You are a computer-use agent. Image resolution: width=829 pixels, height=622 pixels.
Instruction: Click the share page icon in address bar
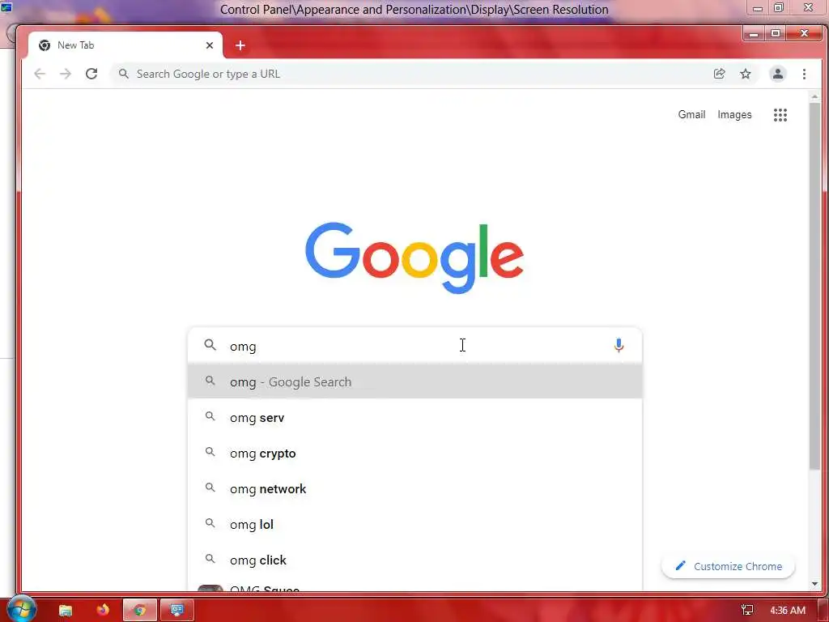coord(719,74)
